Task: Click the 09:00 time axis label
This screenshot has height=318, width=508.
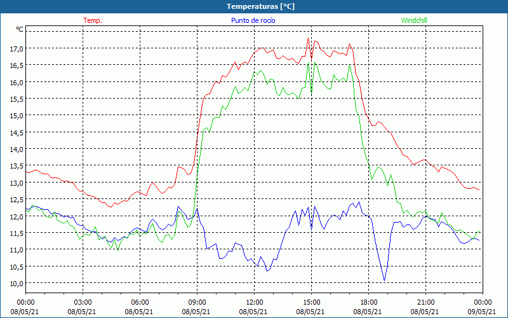Action: click(197, 303)
